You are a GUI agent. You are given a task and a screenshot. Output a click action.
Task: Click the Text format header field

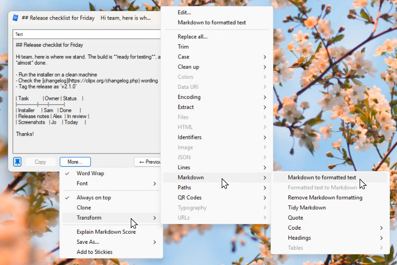[x=86, y=34]
